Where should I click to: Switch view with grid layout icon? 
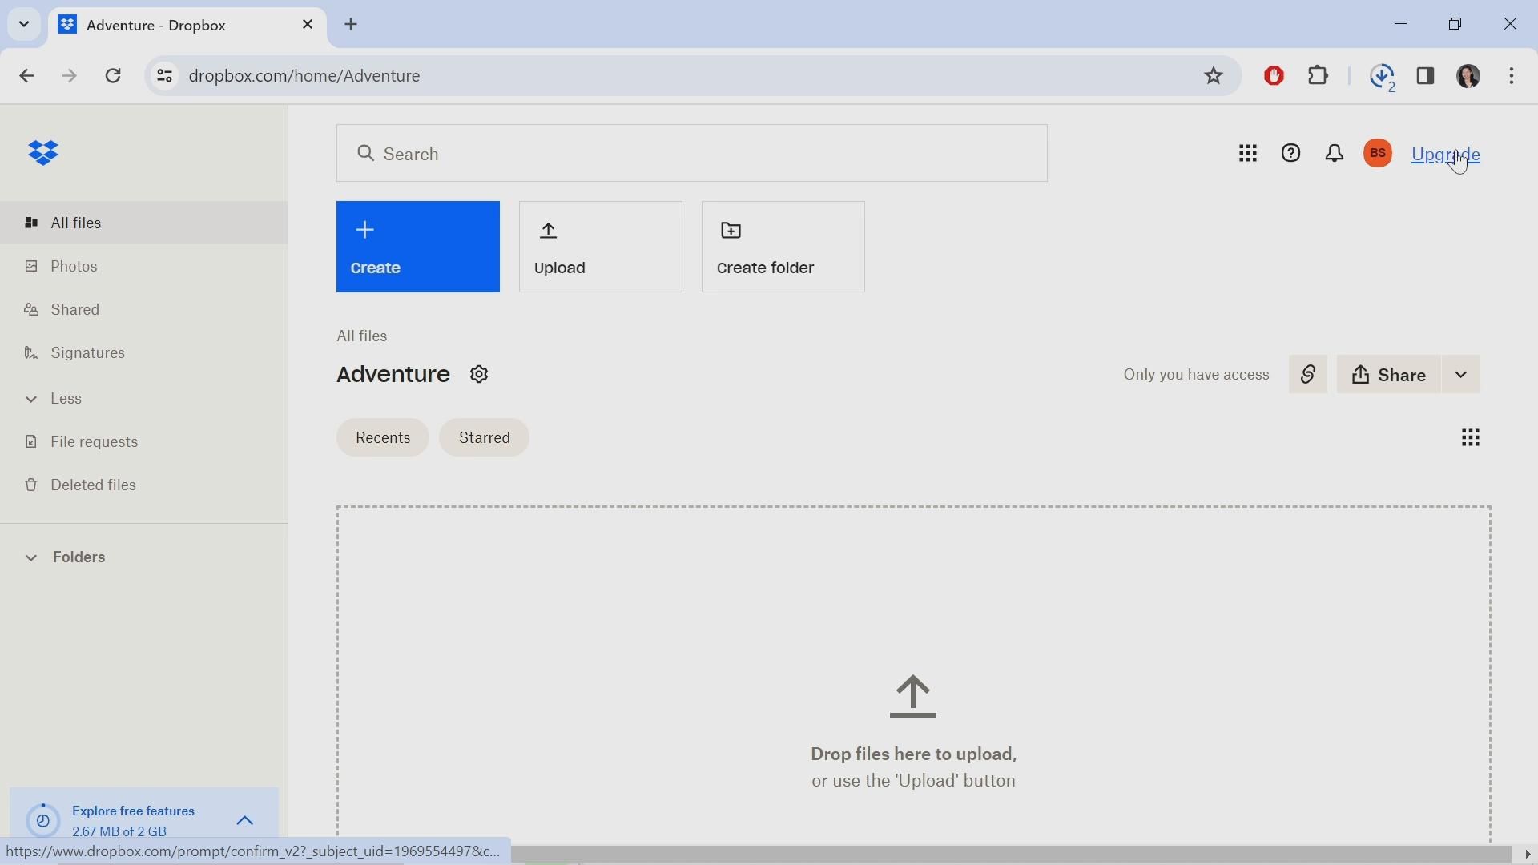pos(1472,438)
